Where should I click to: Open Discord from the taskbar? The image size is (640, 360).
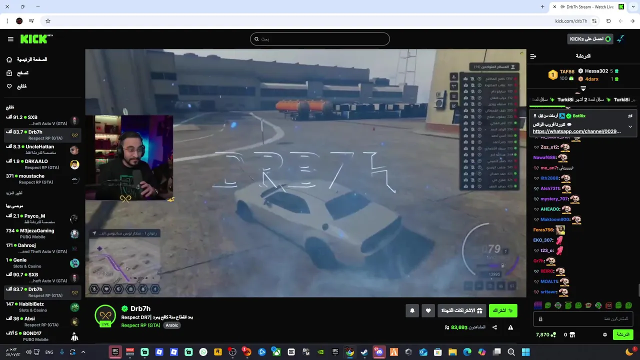378,352
